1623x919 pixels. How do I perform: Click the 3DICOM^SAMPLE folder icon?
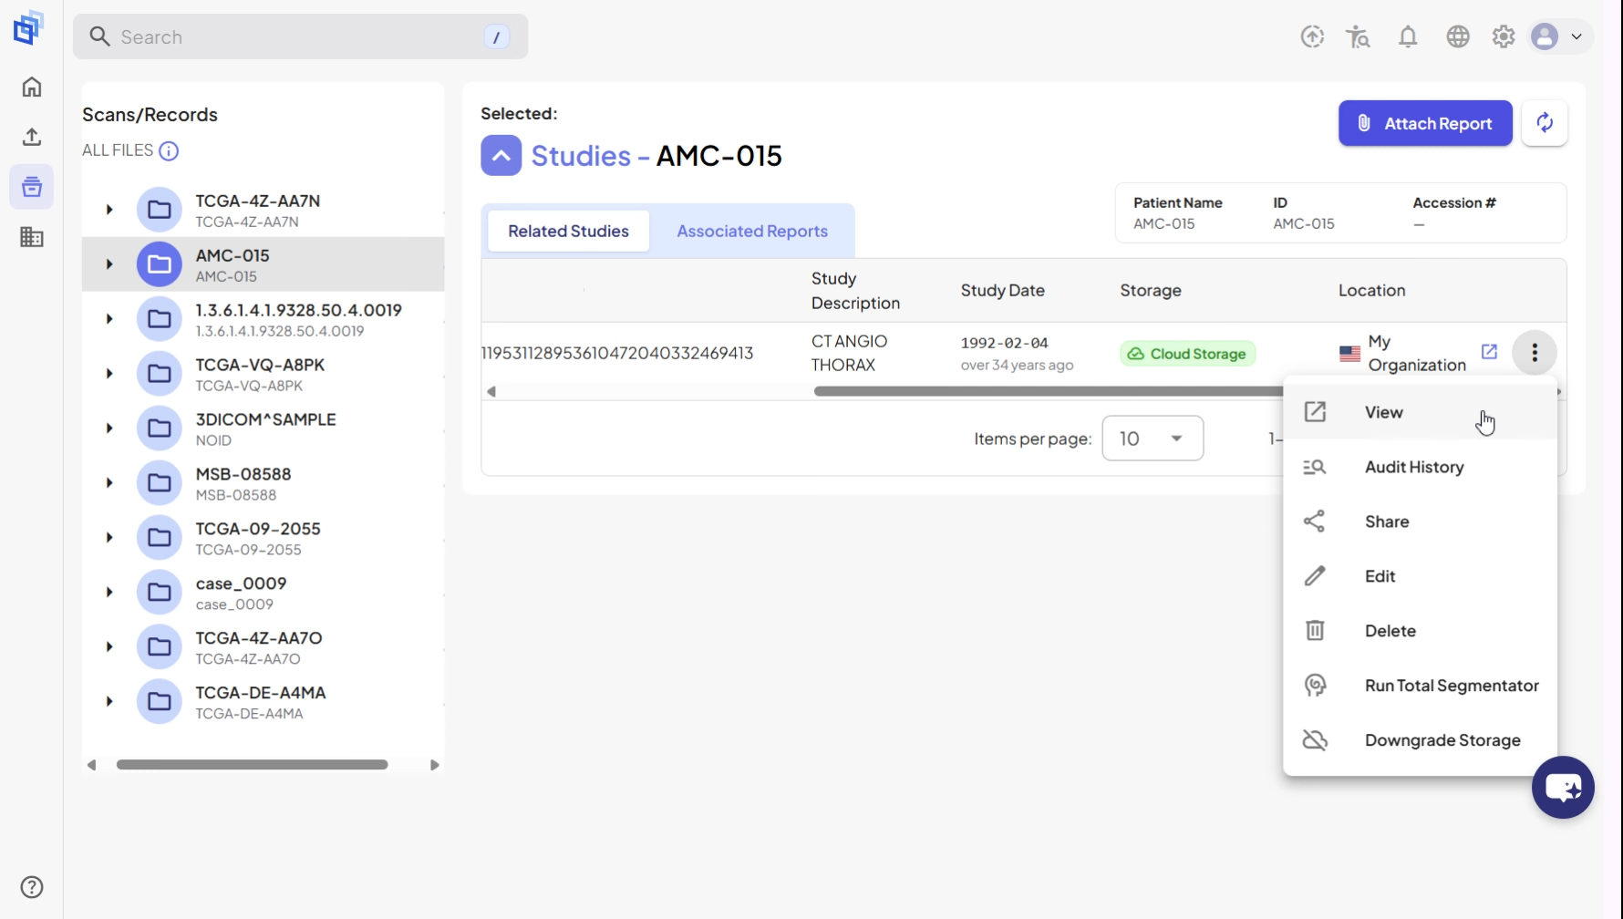160,429
